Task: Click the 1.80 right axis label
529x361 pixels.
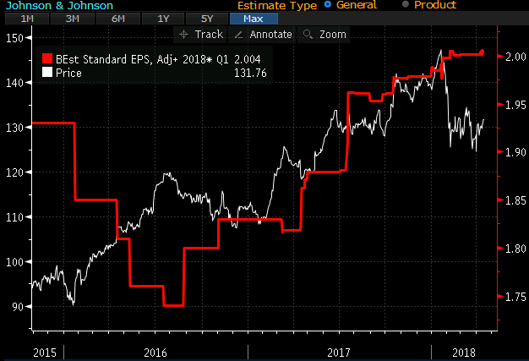Action: point(515,249)
